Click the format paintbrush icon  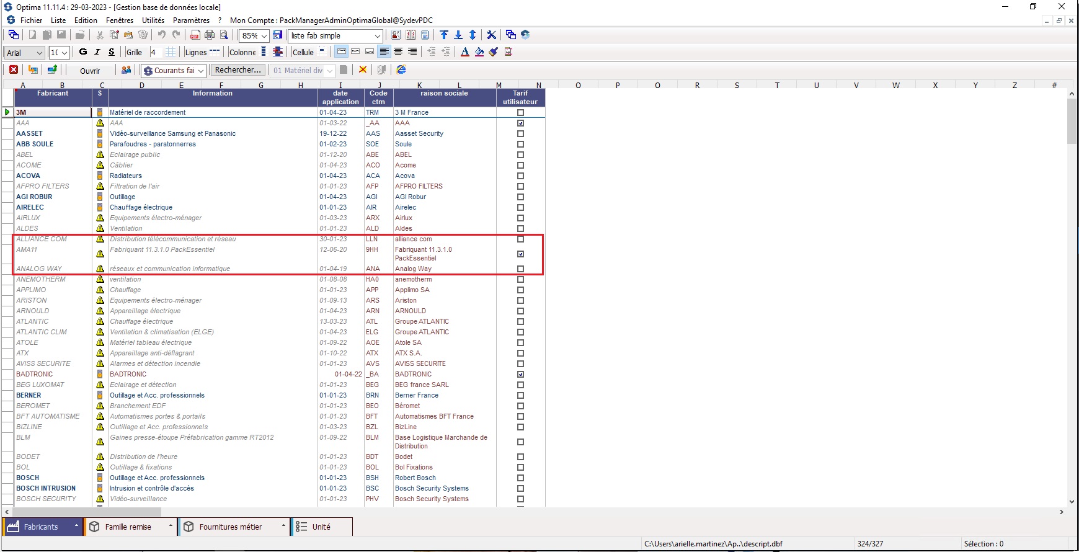[494, 52]
